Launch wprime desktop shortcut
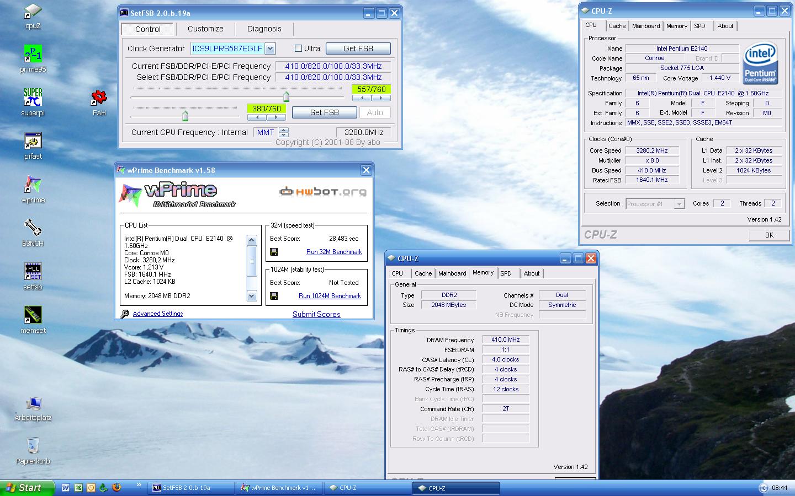The height and width of the screenshot is (496, 795). 33,190
